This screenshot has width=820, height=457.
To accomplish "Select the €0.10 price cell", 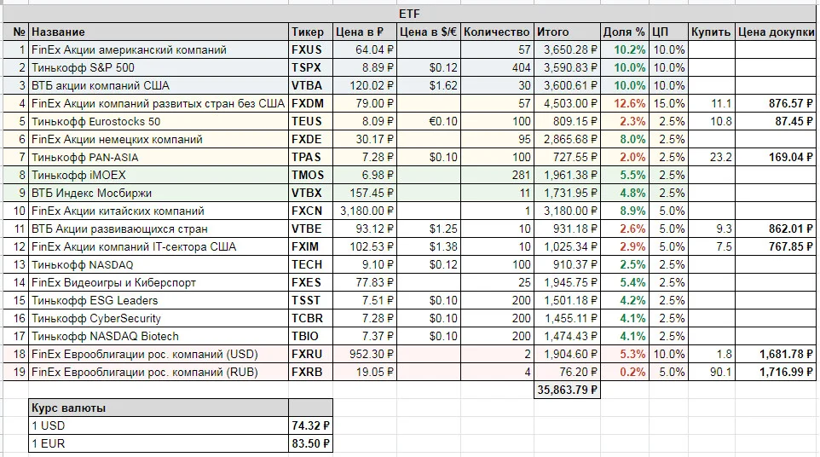I will (x=428, y=121).
